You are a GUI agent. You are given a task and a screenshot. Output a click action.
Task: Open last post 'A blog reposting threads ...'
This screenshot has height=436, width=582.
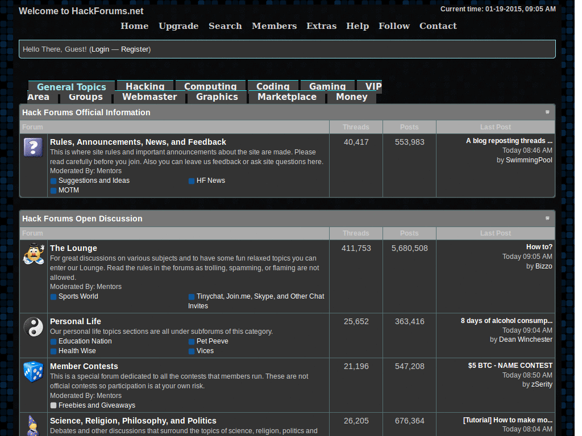coord(509,141)
